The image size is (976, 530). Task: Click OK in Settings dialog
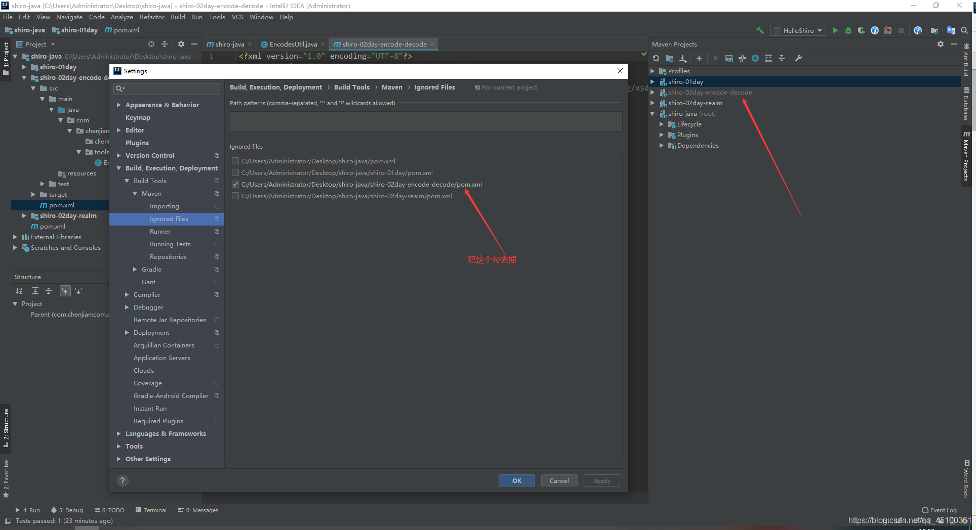pyautogui.click(x=516, y=480)
